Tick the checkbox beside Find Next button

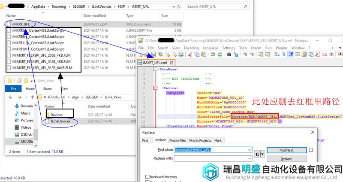[311, 150]
